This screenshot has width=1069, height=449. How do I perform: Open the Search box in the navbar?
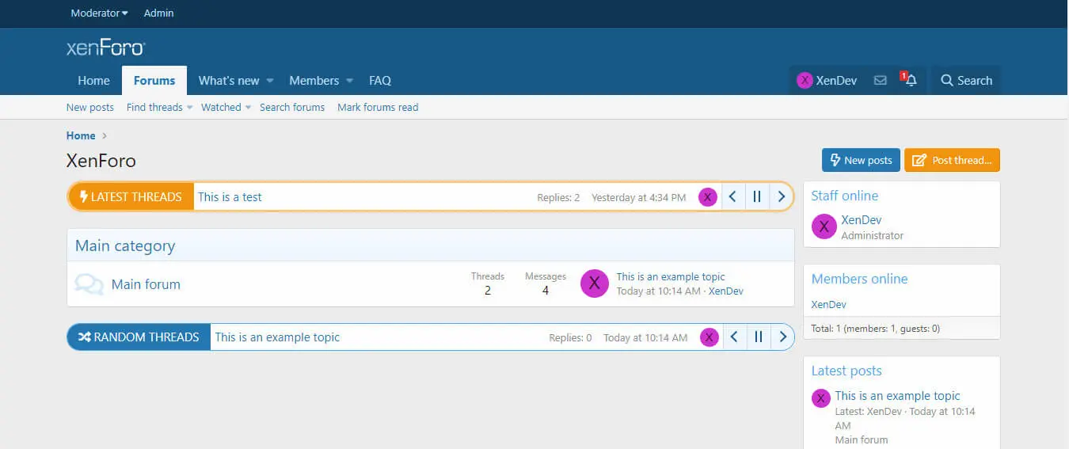click(x=966, y=81)
